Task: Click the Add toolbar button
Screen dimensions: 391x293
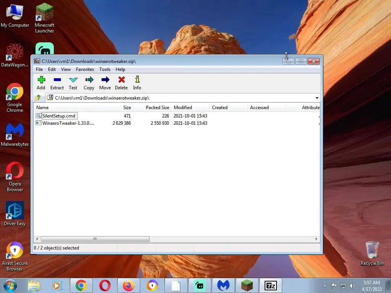Action: tap(41, 83)
